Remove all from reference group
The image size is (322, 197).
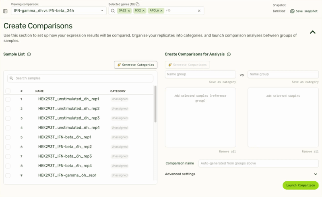pyautogui.click(x=227, y=152)
